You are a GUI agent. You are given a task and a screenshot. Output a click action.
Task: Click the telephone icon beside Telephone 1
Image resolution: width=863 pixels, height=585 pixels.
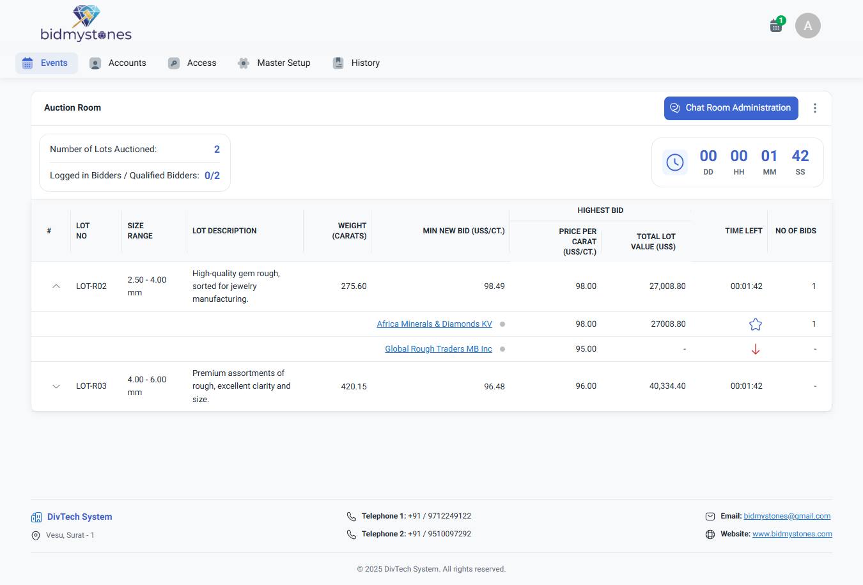[x=351, y=516]
